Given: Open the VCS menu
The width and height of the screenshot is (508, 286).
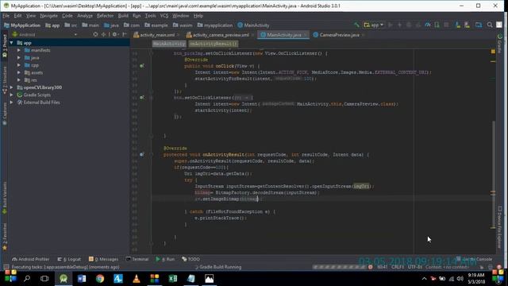Looking at the screenshot, I should coord(164,16).
